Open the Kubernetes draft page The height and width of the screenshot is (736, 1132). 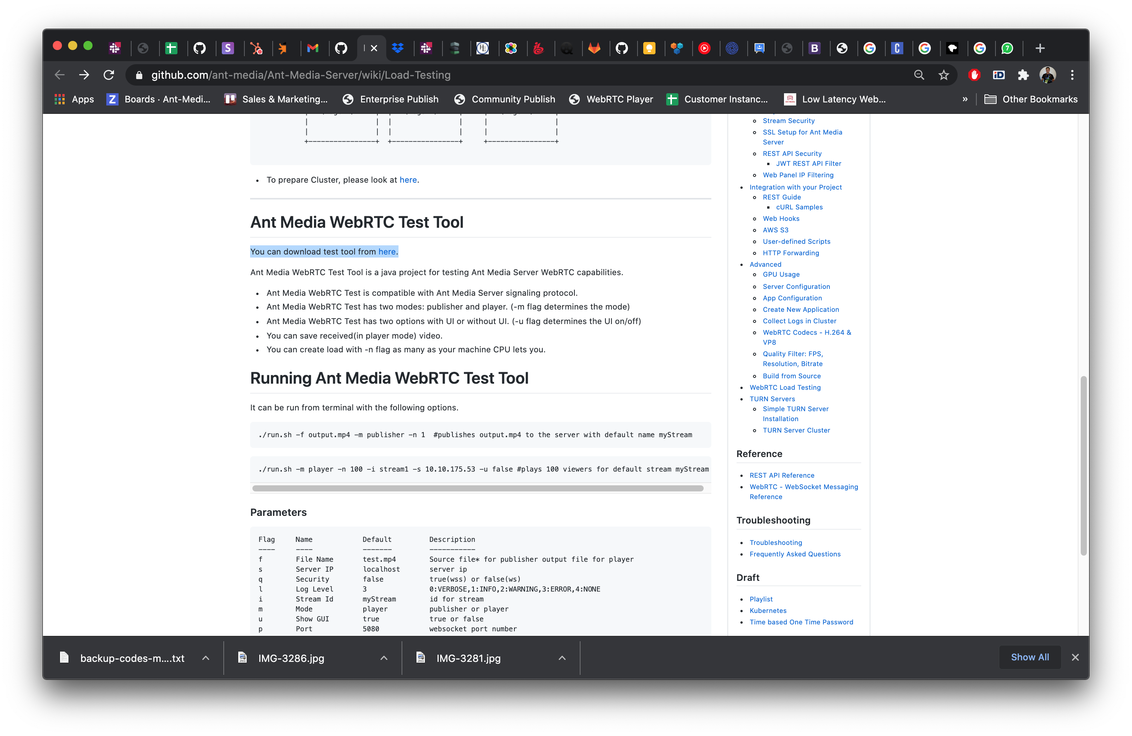click(768, 611)
